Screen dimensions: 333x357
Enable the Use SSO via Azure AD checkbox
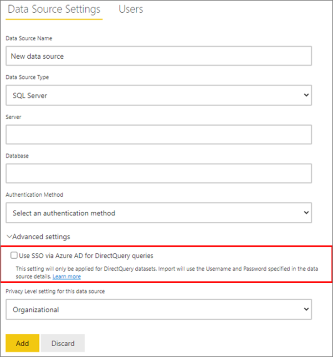coord(15,256)
